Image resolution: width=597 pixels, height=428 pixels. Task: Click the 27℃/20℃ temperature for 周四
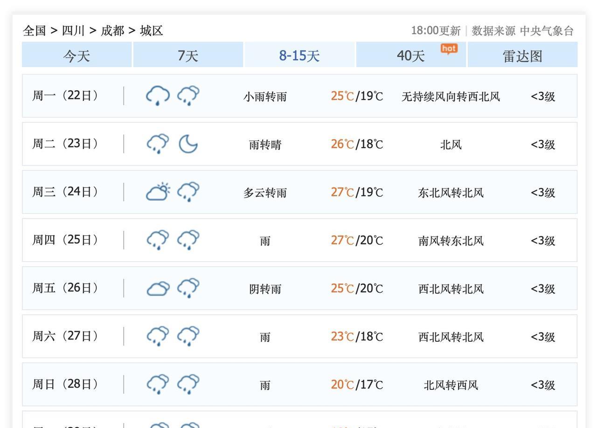pyautogui.click(x=357, y=241)
